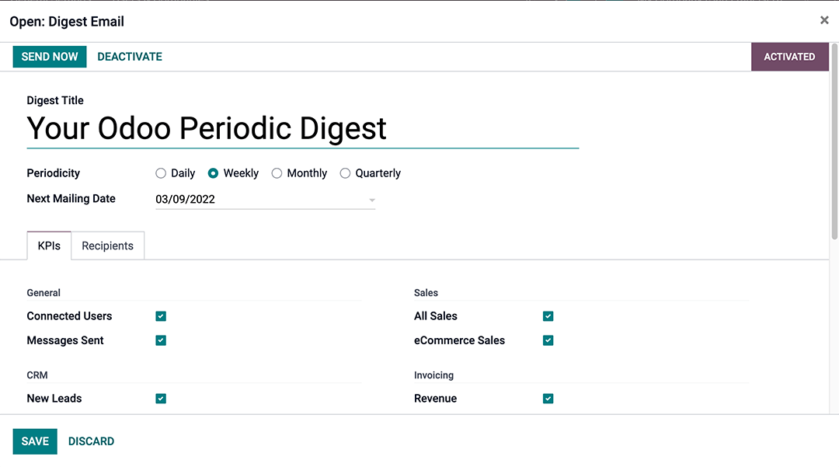The width and height of the screenshot is (839, 467).
Task: Disable the Revenue KPI under Invoicing
Action: coord(548,399)
